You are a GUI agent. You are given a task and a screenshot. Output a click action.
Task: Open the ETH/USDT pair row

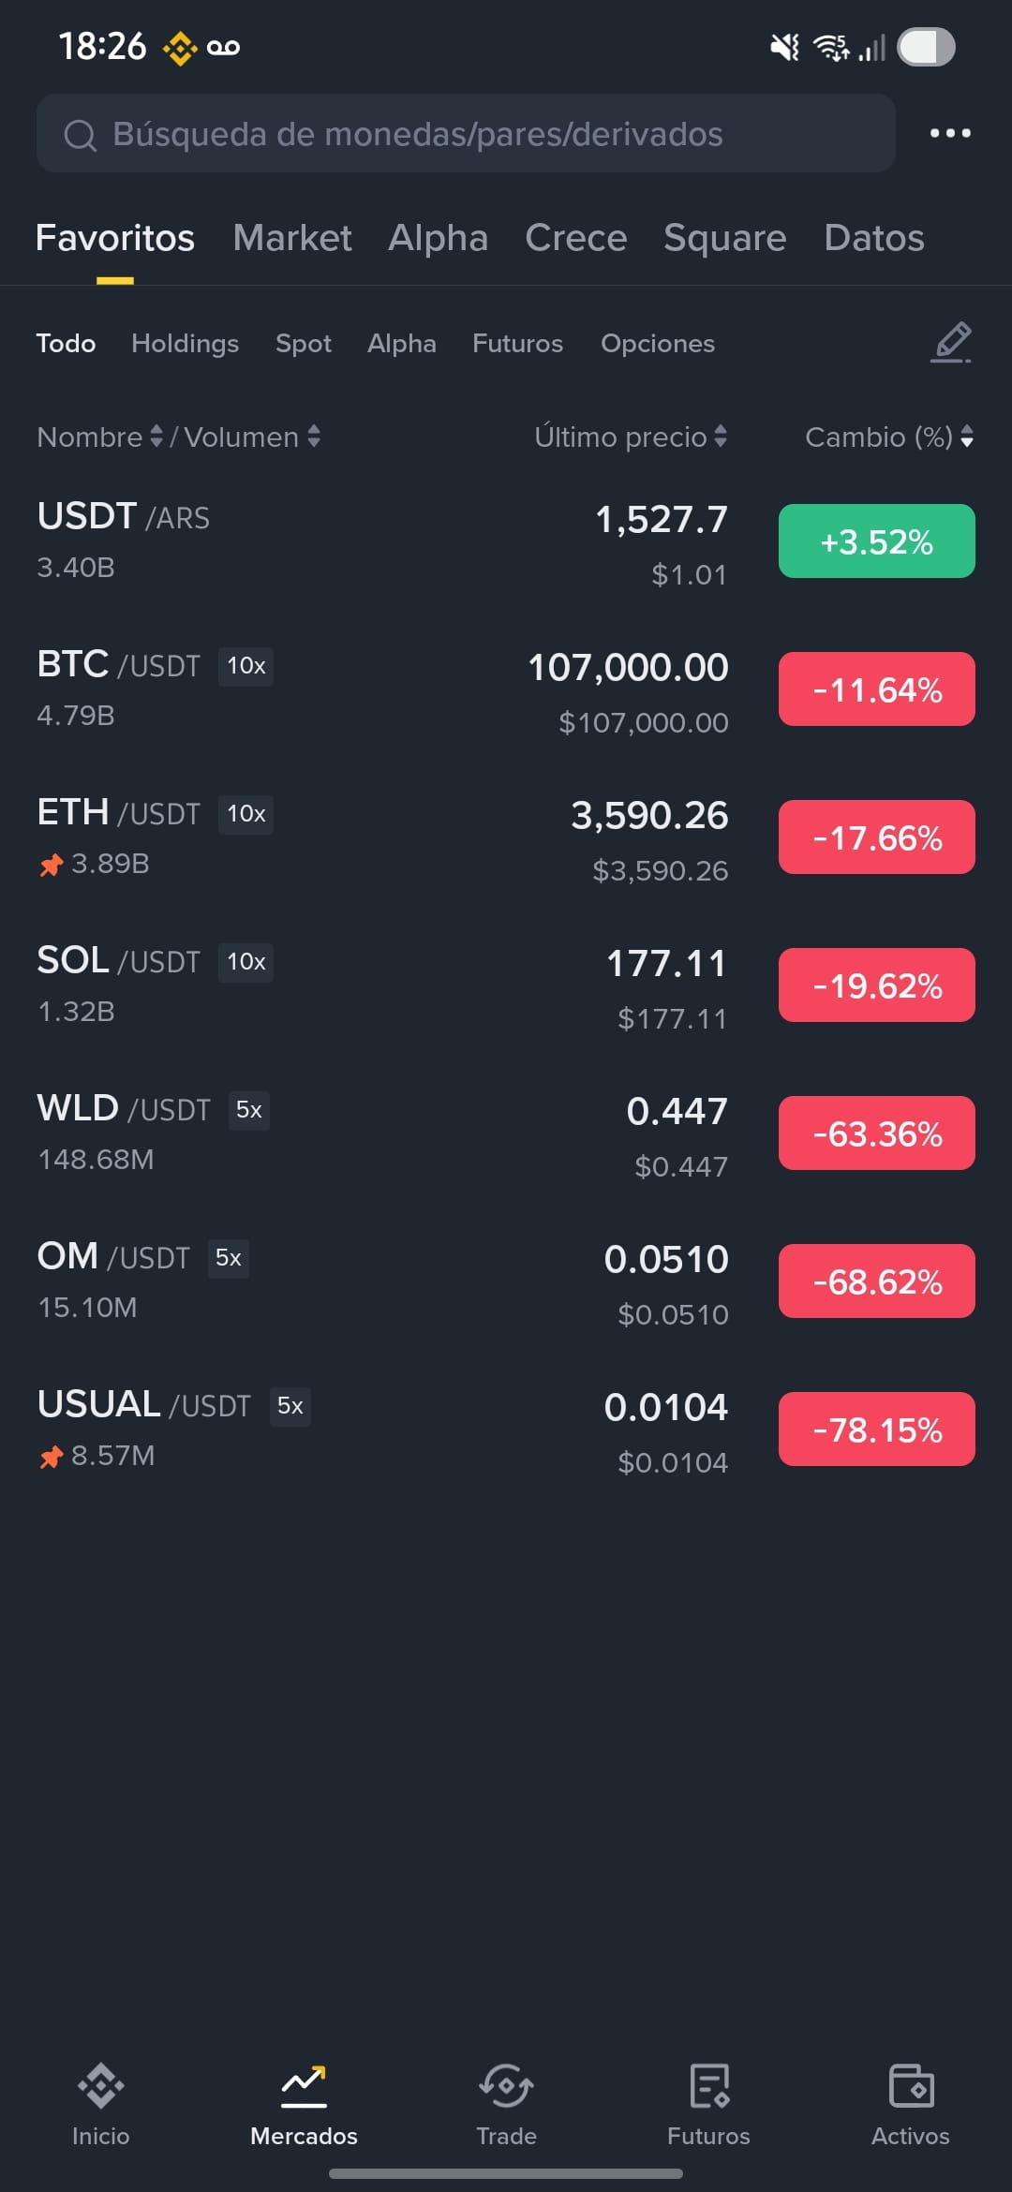(x=506, y=838)
